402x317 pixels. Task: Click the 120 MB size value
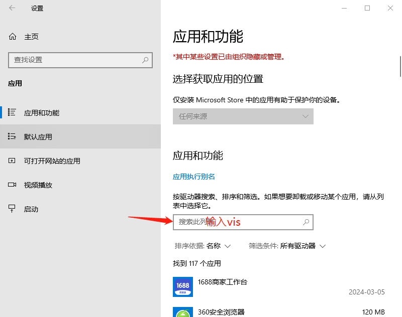(x=373, y=312)
